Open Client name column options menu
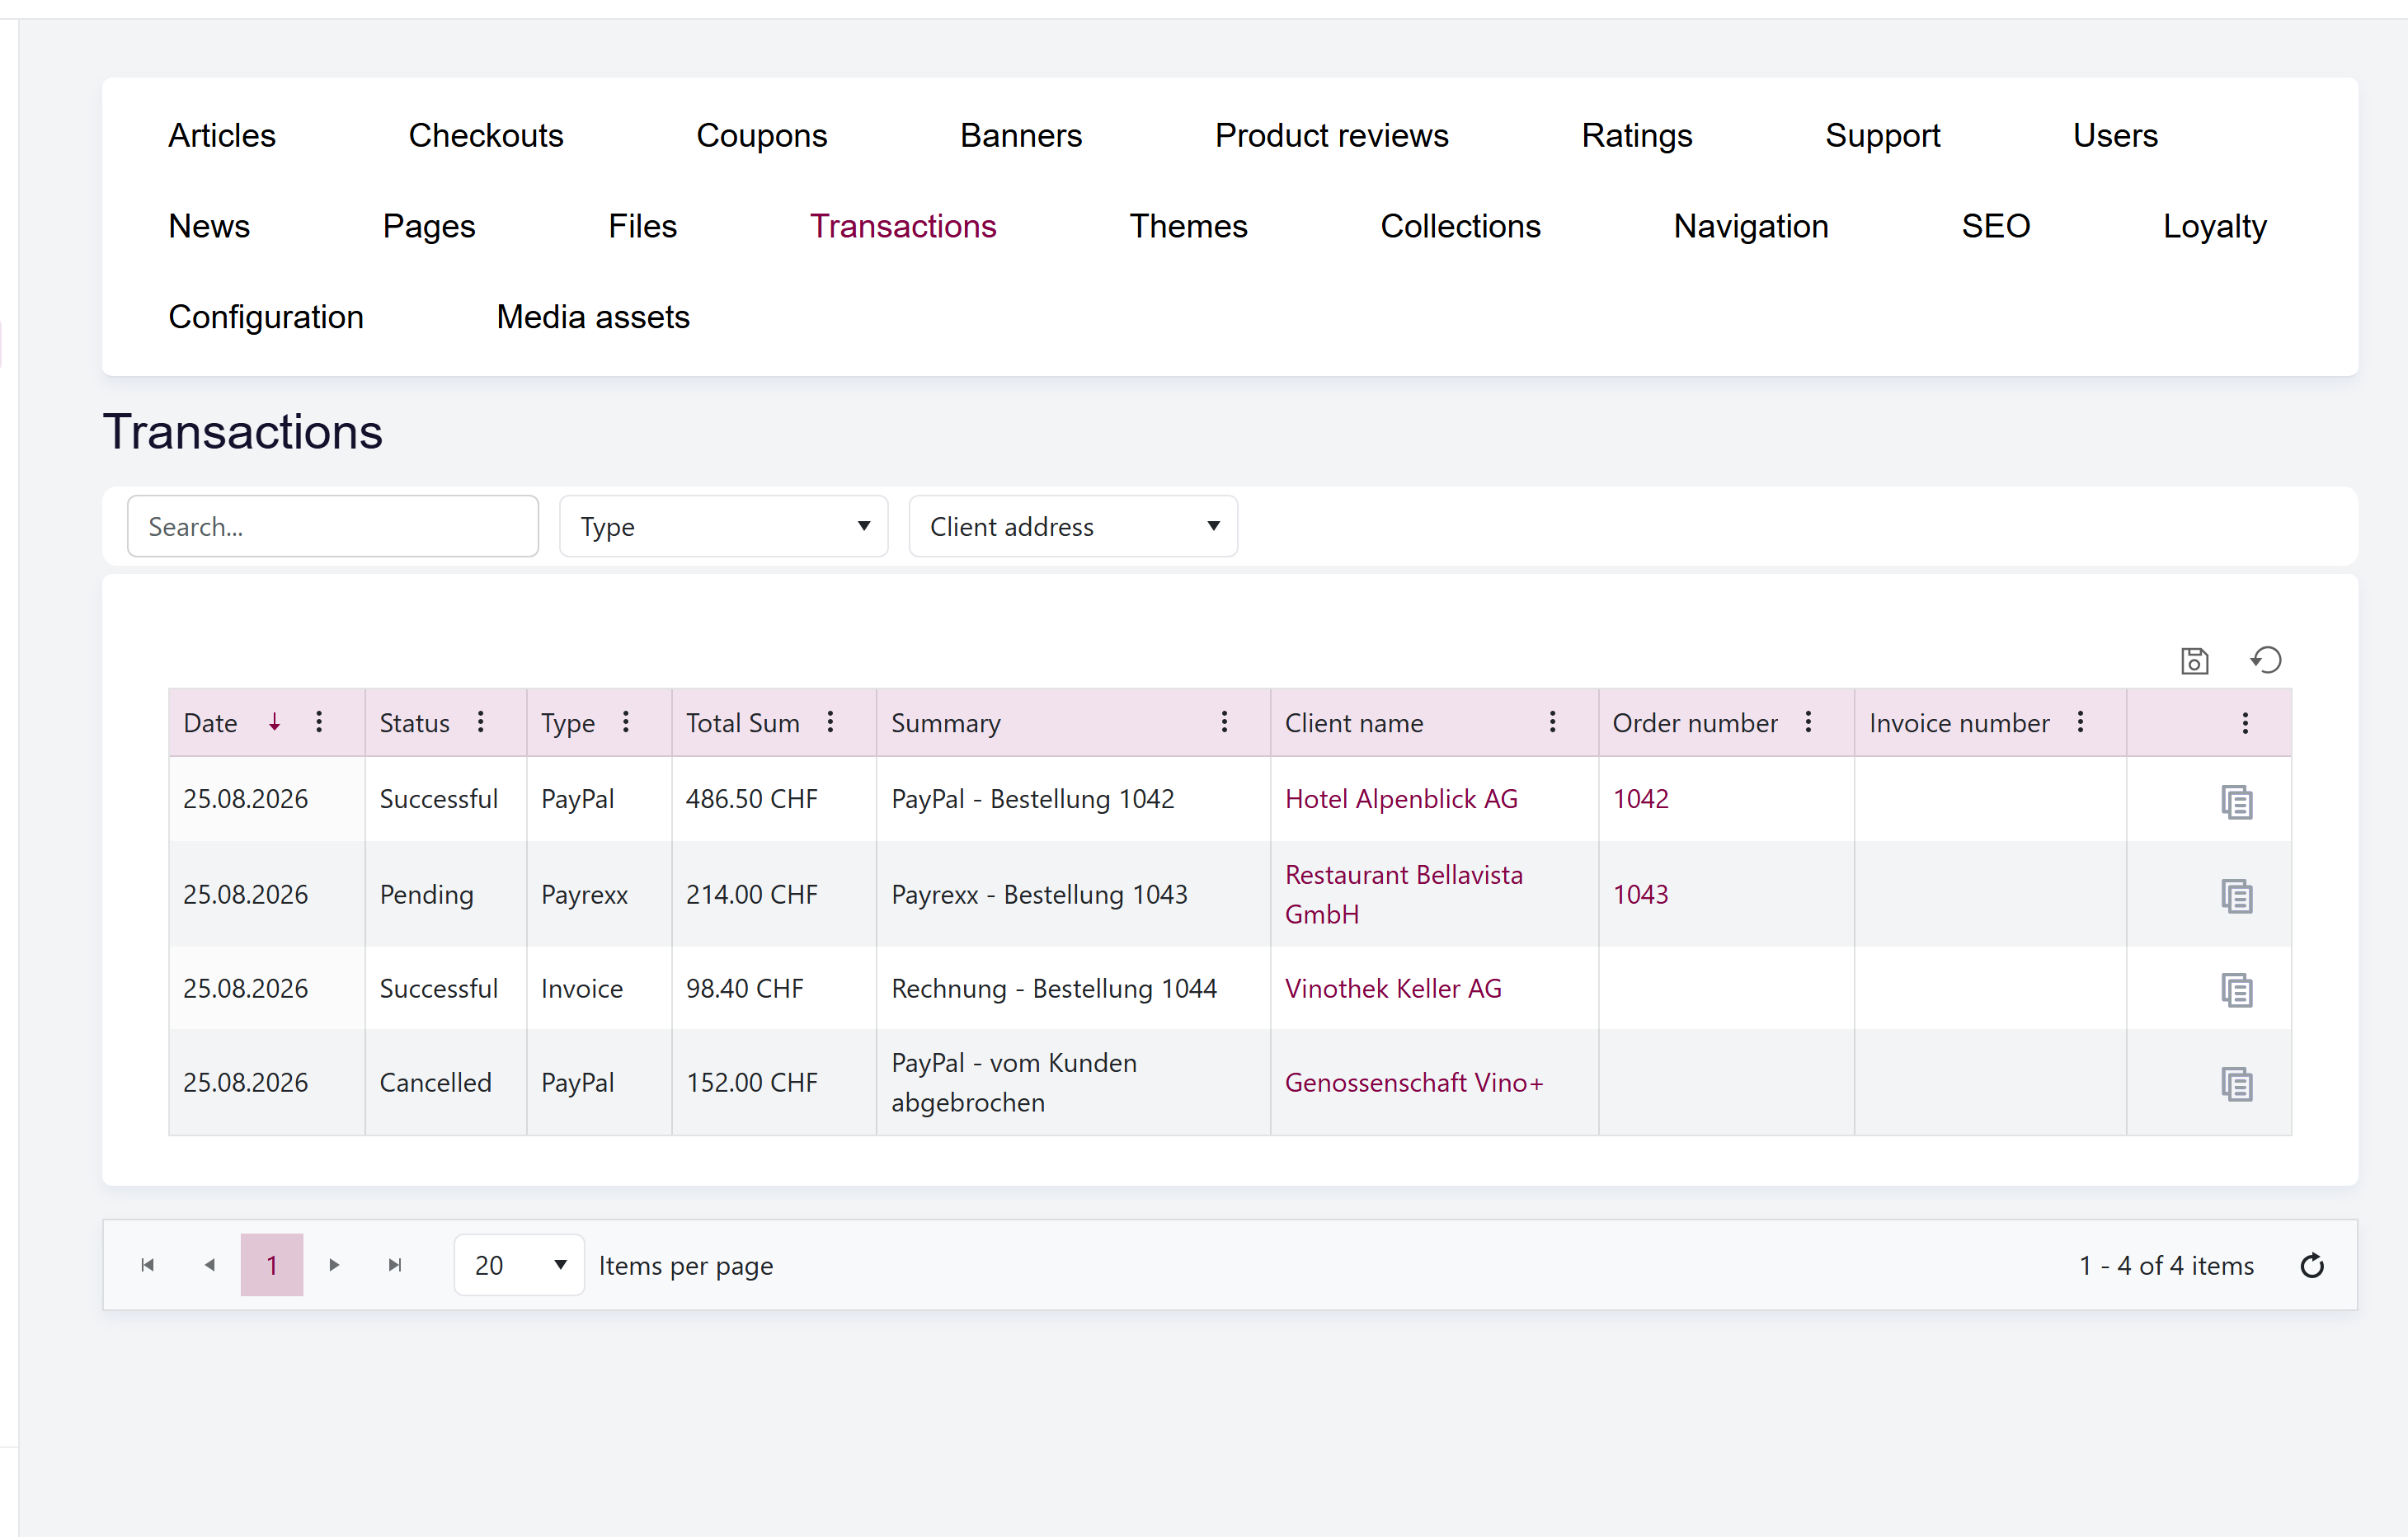The width and height of the screenshot is (2408, 1537). click(1553, 722)
